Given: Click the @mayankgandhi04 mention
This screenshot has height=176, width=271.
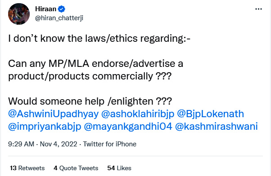Looking at the screenshot, I should 128,127.
